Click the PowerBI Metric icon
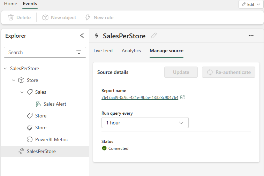Image resolution: width=264 pixels, height=176 pixels. click(30, 139)
